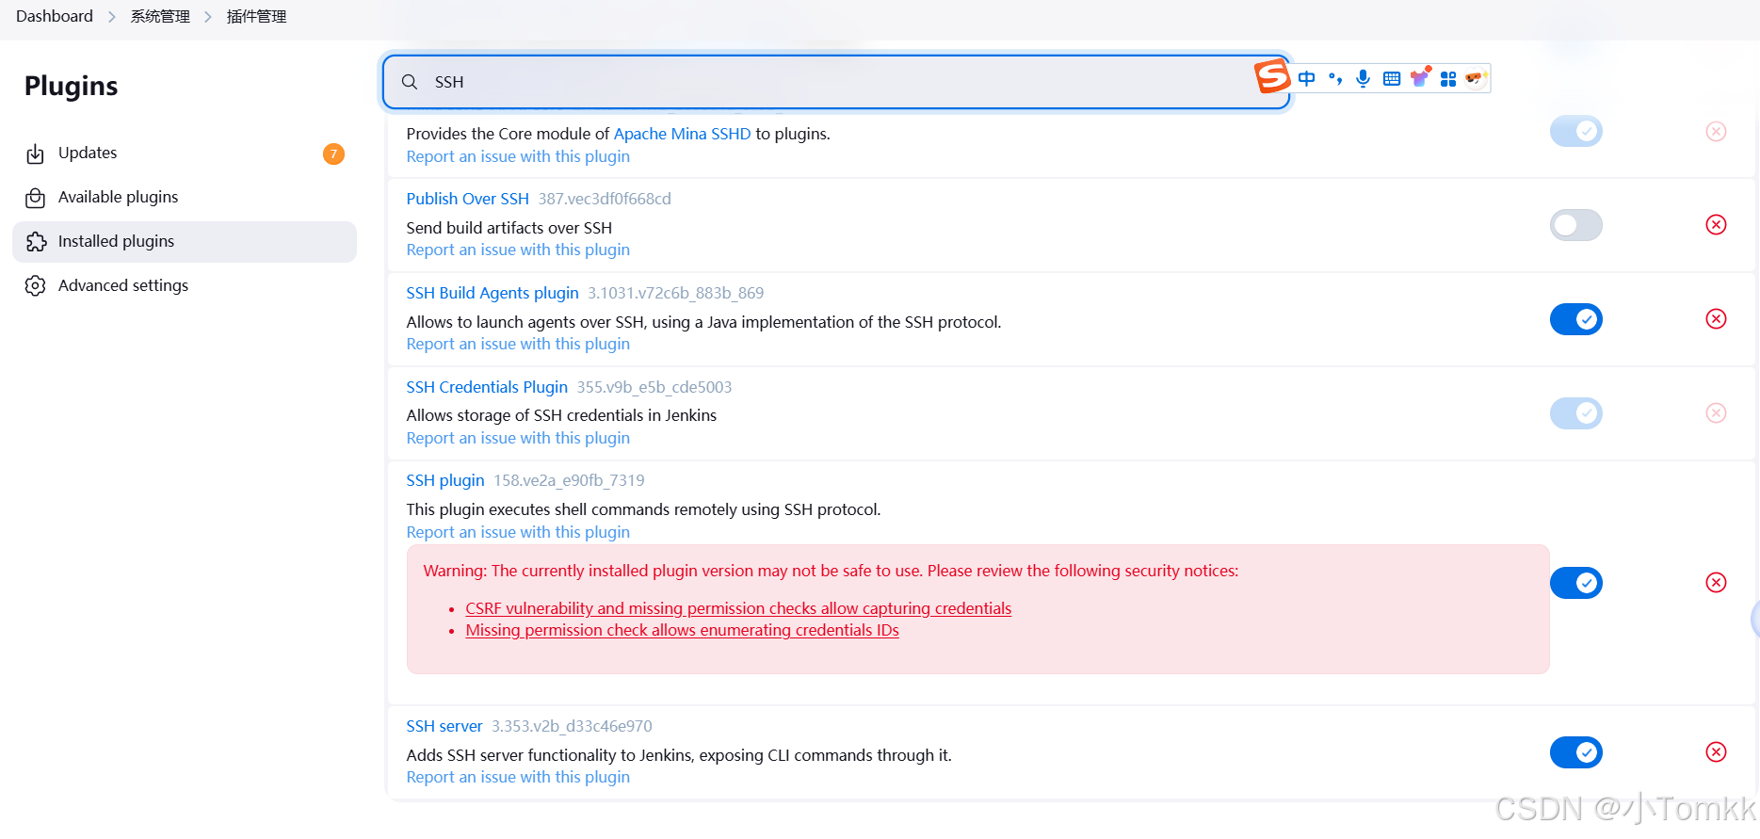Screen dimensions: 1760x839
Task: Go to Dashboard breadcrumb
Action: (55, 16)
